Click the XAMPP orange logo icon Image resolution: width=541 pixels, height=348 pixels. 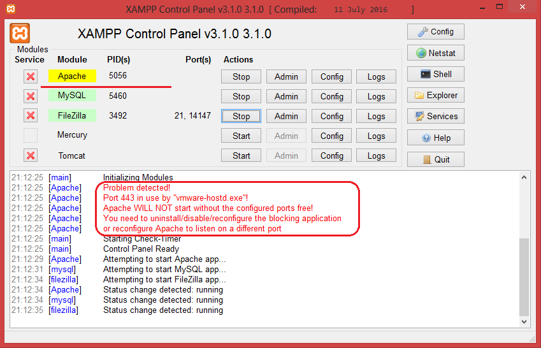pyautogui.click(x=20, y=33)
